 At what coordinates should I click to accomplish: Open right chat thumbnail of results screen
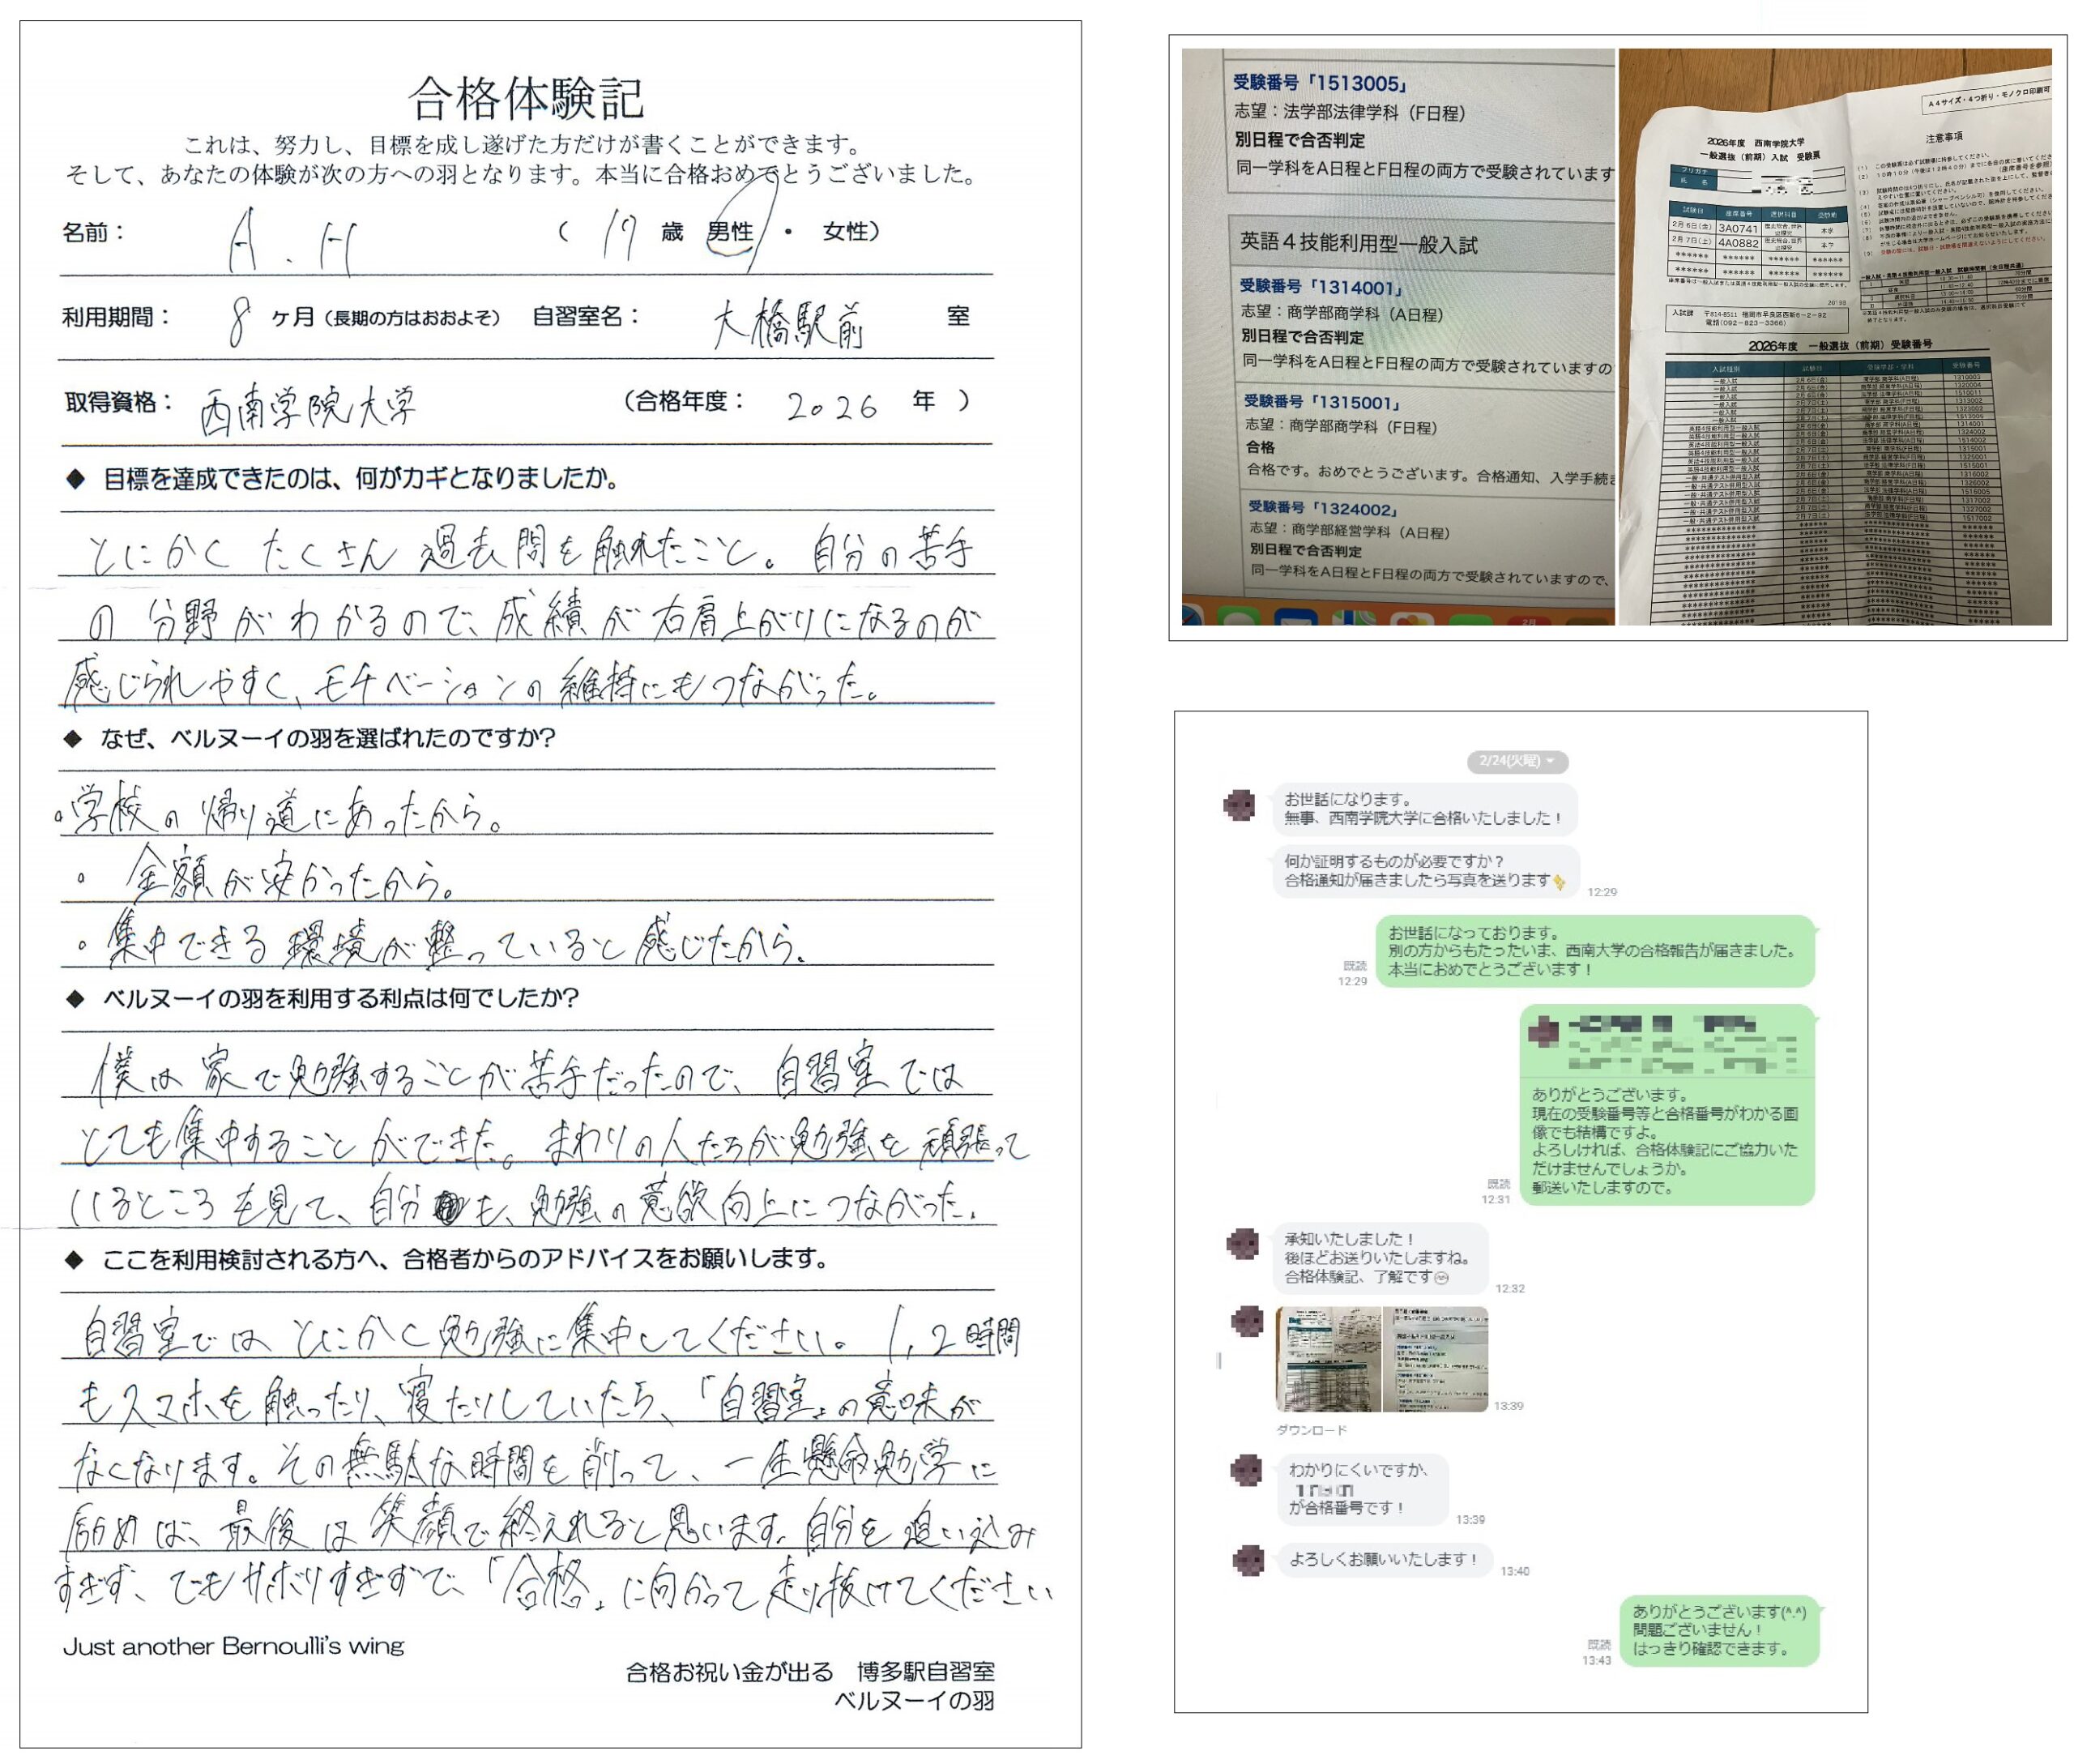pos(1435,1358)
